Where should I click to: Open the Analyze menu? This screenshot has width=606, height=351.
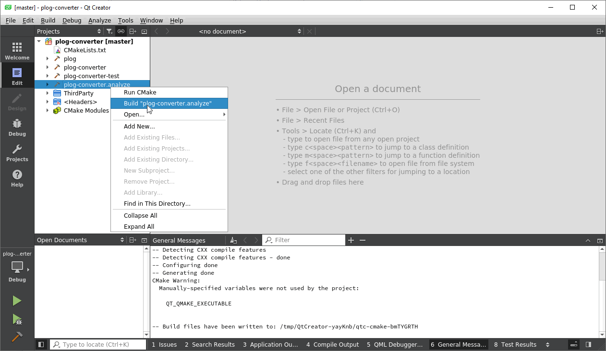click(99, 20)
